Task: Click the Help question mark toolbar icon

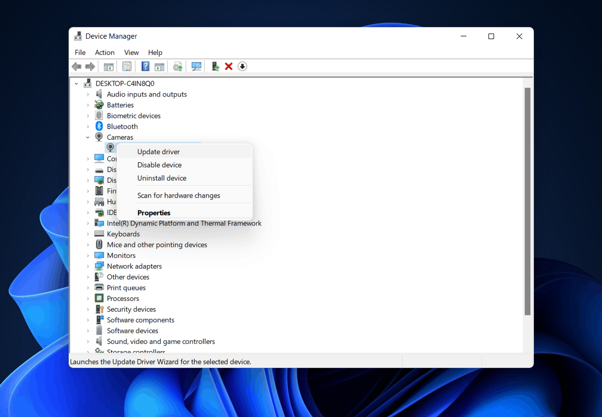Action: (x=146, y=66)
